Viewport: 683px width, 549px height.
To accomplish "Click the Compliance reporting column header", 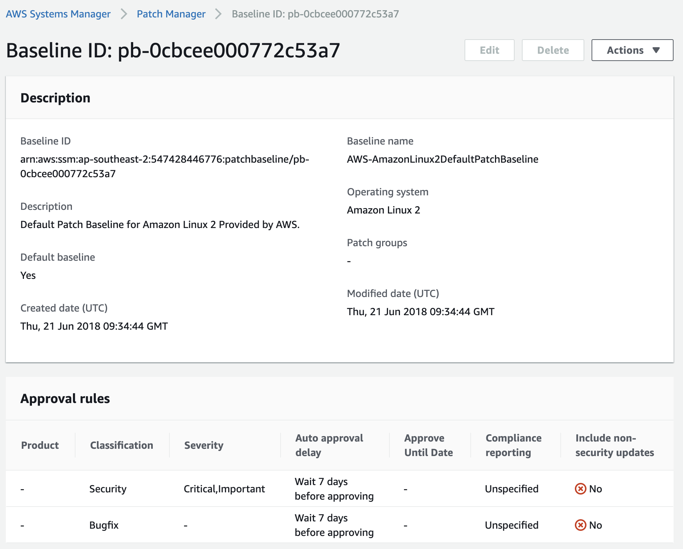I will click(x=514, y=445).
